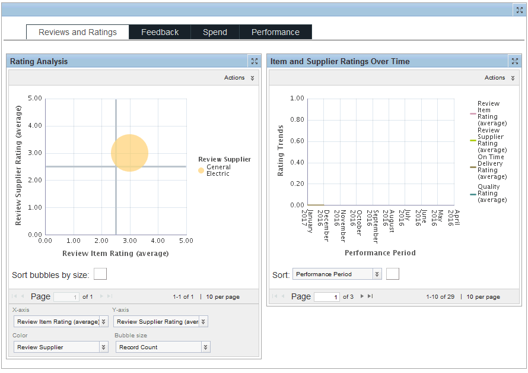The image size is (528, 373).
Task: Click Review Supplier Rating legend line marker
Action: (473, 140)
